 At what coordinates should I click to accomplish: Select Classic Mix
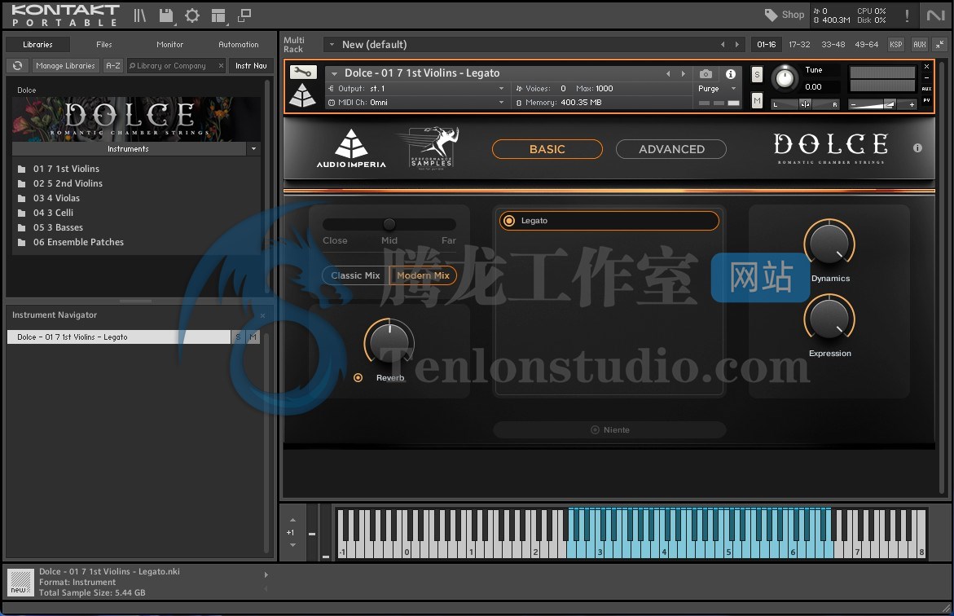[355, 275]
